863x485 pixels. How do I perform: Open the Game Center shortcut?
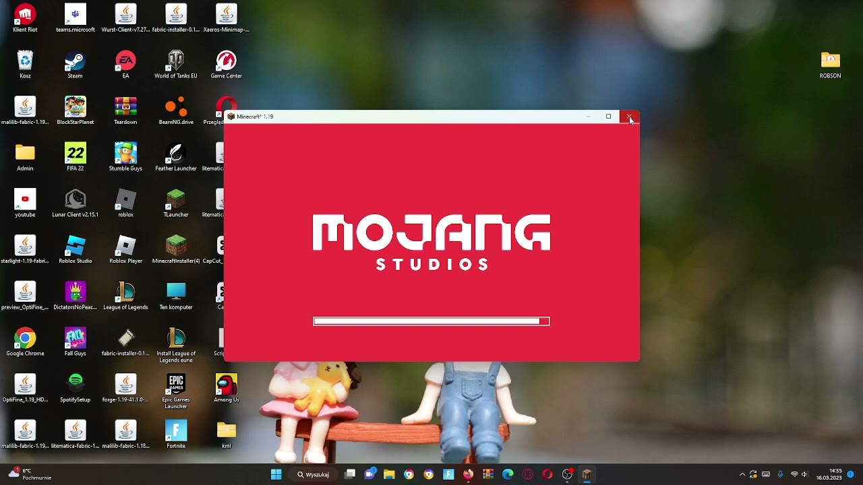tap(226, 65)
